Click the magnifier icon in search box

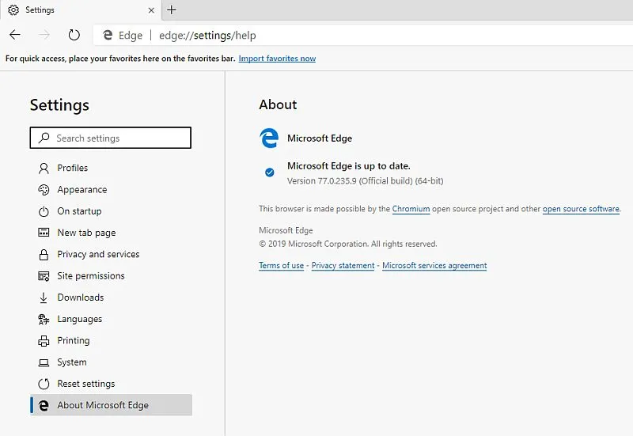coord(44,138)
